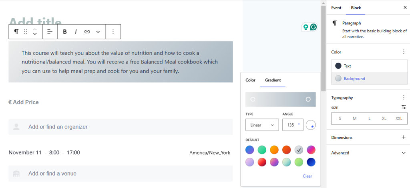Select the orange gradient swatch
The width and height of the screenshot is (410, 188).
tap(274, 150)
